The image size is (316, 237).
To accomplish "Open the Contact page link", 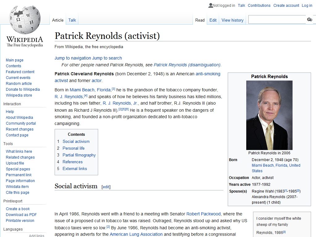I will pos(17,135).
